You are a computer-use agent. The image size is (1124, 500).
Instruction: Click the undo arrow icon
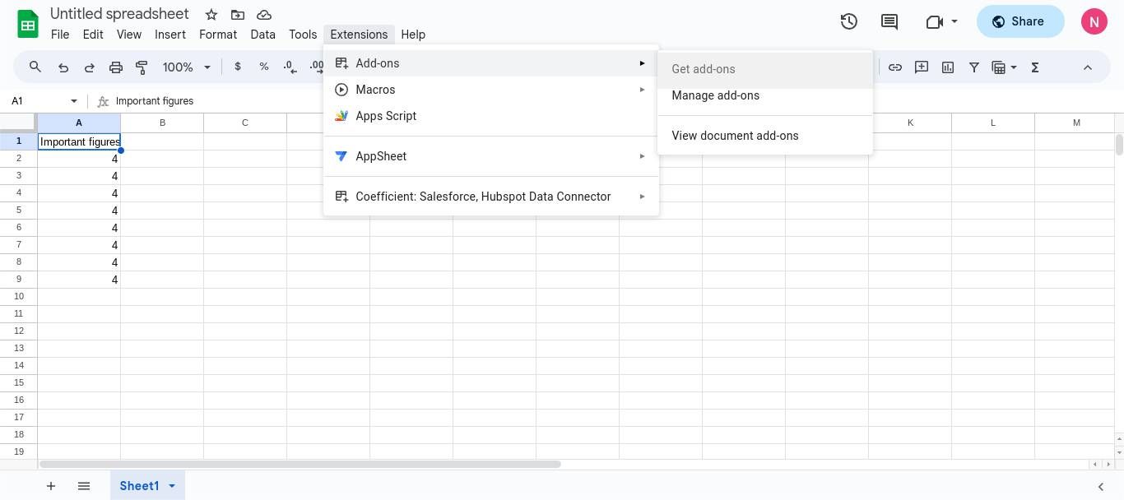click(63, 67)
